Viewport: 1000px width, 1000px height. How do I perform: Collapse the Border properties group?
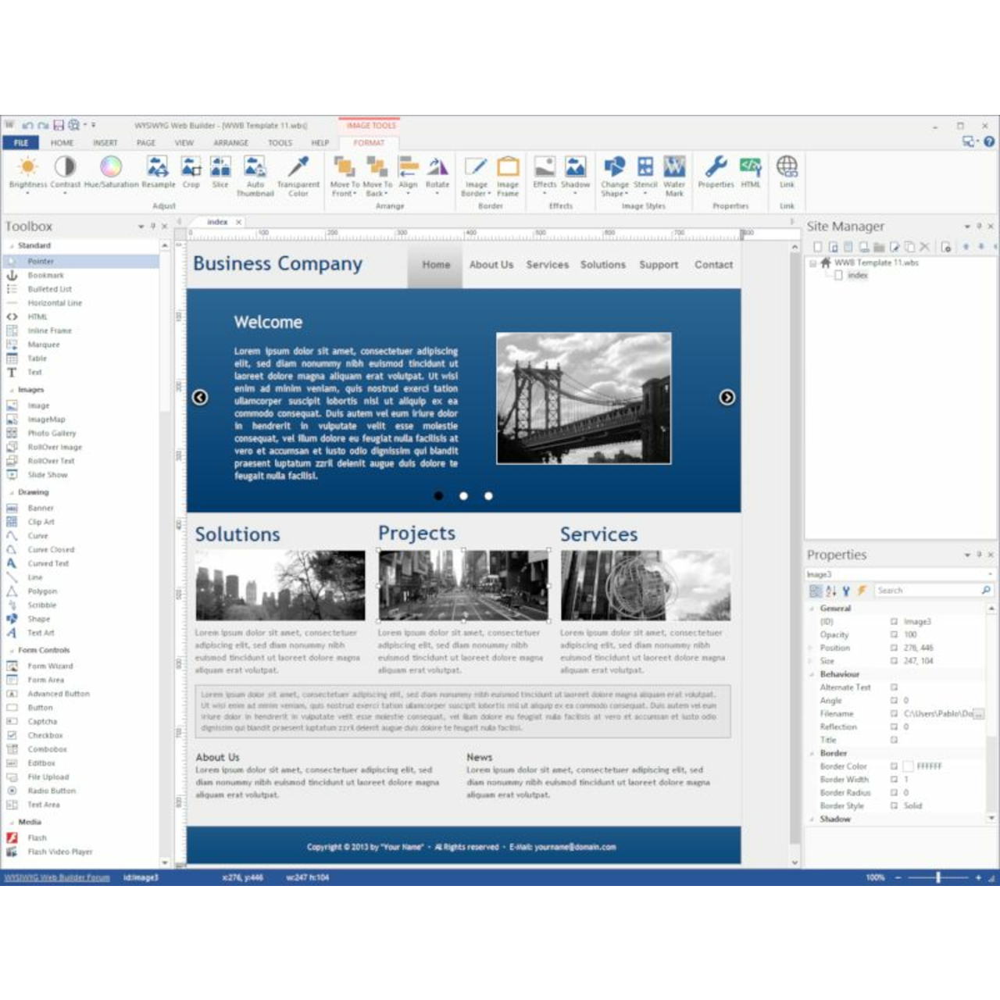pos(812,753)
